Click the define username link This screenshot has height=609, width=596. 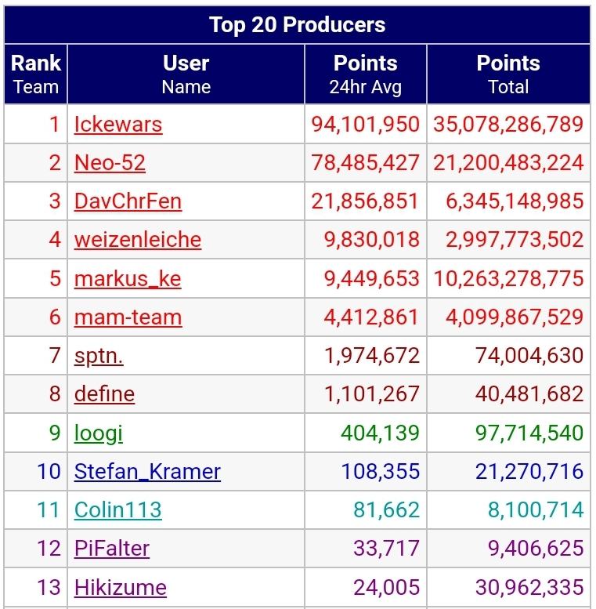[104, 394]
